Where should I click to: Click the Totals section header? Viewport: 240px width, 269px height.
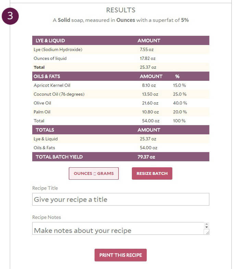pyautogui.click(x=45, y=130)
